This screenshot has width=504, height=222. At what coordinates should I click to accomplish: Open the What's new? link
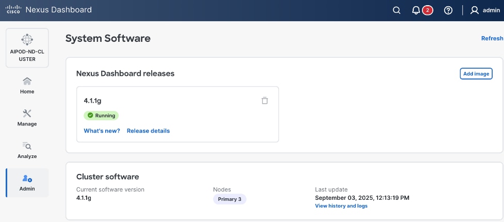102,131
